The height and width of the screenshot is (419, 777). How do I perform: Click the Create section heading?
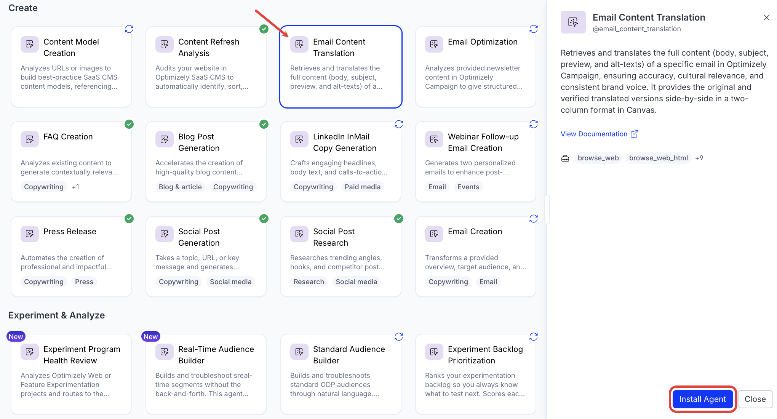(23, 8)
